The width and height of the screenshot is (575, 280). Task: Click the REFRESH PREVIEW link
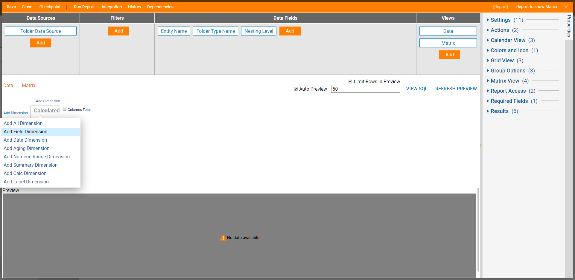(456, 89)
